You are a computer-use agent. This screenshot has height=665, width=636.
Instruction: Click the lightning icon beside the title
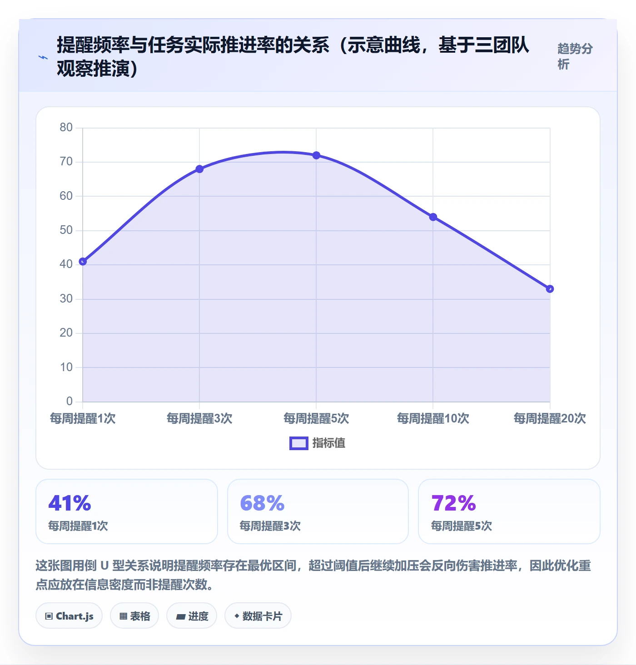(x=43, y=57)
